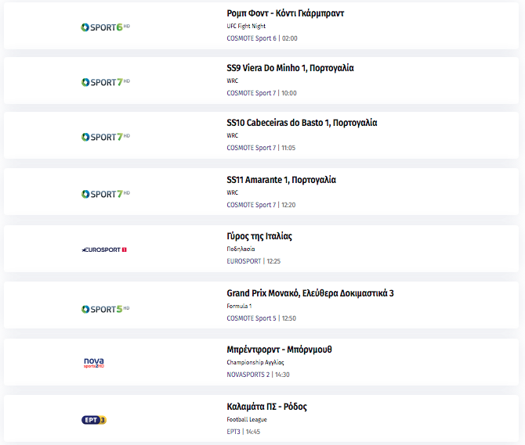Viewport: 525px width, 445px height.
Task: Open SS10 Cabeceiras do Basto 1 listing
Action: pyautogui.click(x=302, y=123)
